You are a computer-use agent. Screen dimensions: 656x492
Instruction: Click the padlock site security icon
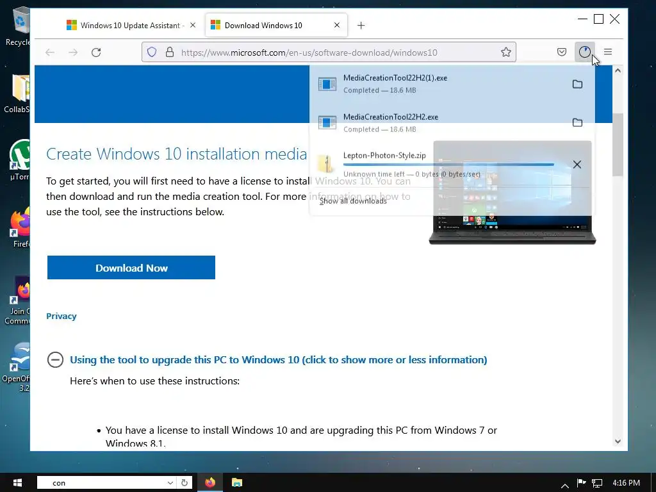coord(169,53)
